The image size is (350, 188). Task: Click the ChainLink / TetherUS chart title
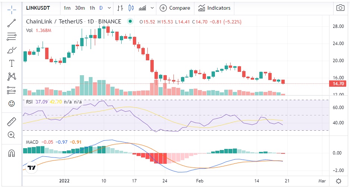(74, 22)
